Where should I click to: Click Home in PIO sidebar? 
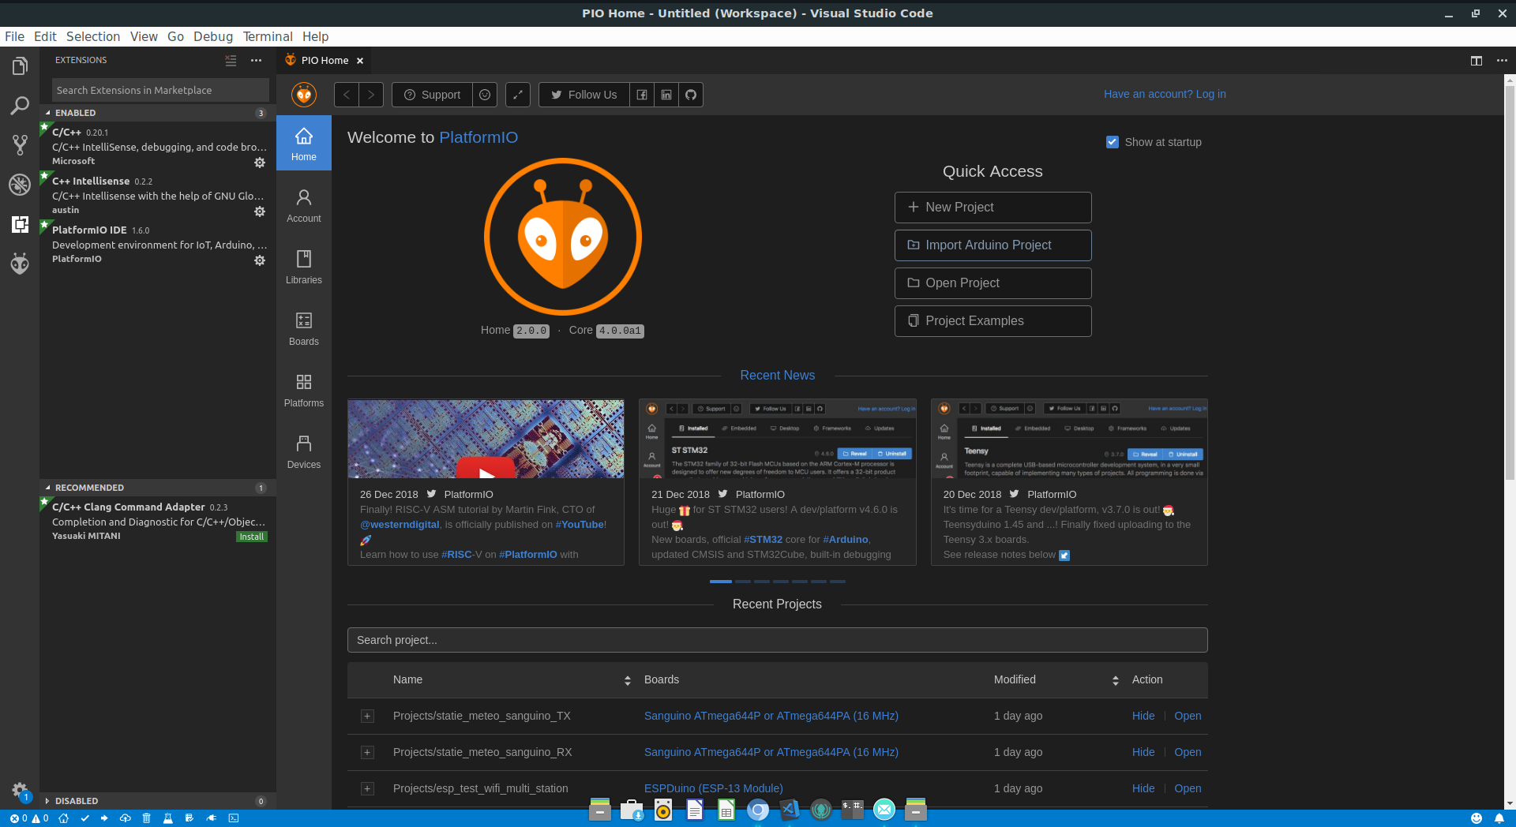[x=304, y=144]
